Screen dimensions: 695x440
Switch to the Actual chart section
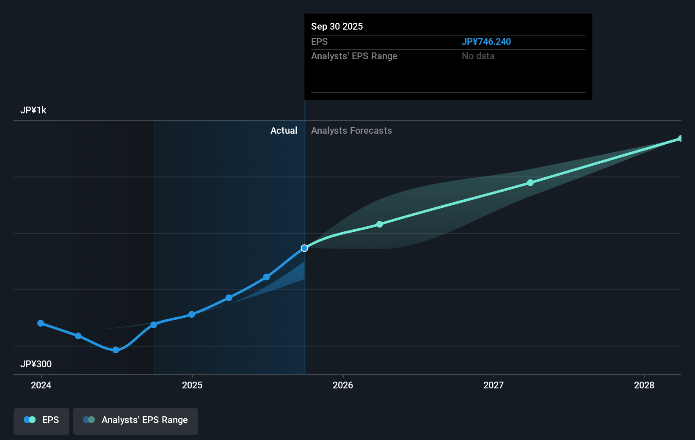click(284, 130)
